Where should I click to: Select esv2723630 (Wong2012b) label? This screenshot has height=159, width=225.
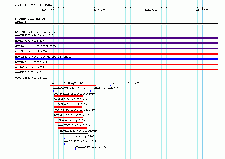[x=66, y=83]
